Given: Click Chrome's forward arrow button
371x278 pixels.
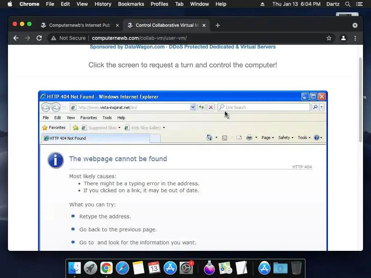Looking at the screenshot, I should 28,38.
